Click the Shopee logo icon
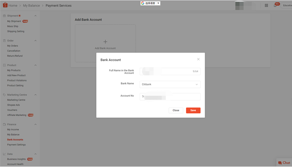Screen dimensions: 292x167 click(5, 5)
